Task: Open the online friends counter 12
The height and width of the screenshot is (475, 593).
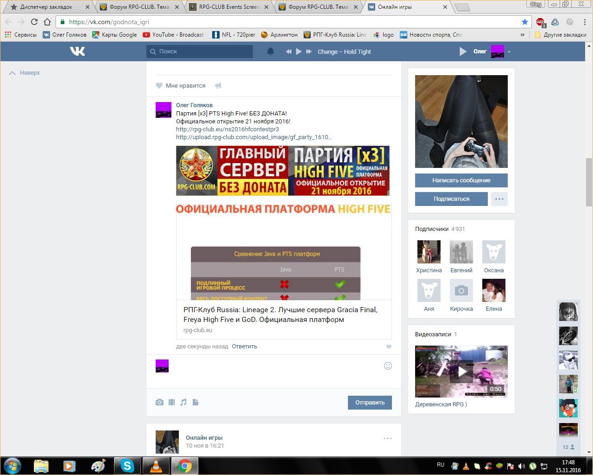Action: pos(568,447)
